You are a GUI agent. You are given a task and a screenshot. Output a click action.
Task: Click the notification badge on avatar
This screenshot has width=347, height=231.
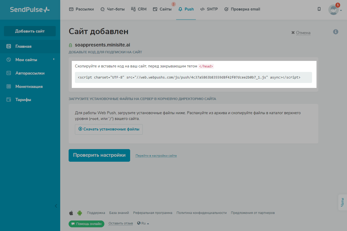click(338, 5)
